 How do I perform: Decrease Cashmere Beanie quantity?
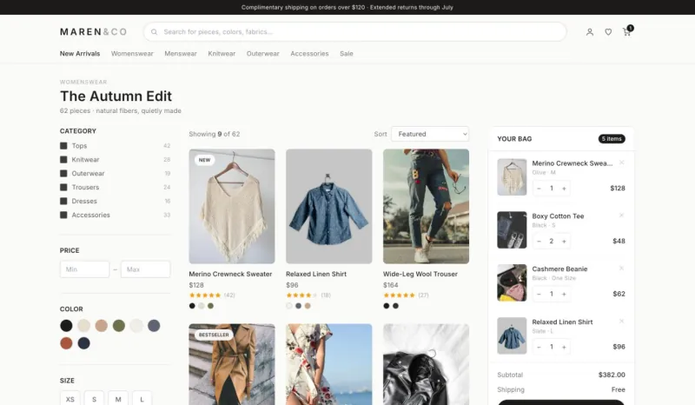click(539, 294)
